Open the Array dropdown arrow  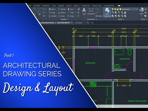tap(75, 16)
